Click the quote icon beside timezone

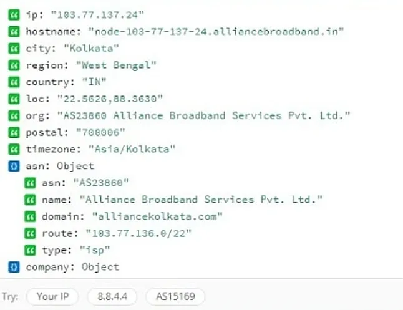point(14,149)
